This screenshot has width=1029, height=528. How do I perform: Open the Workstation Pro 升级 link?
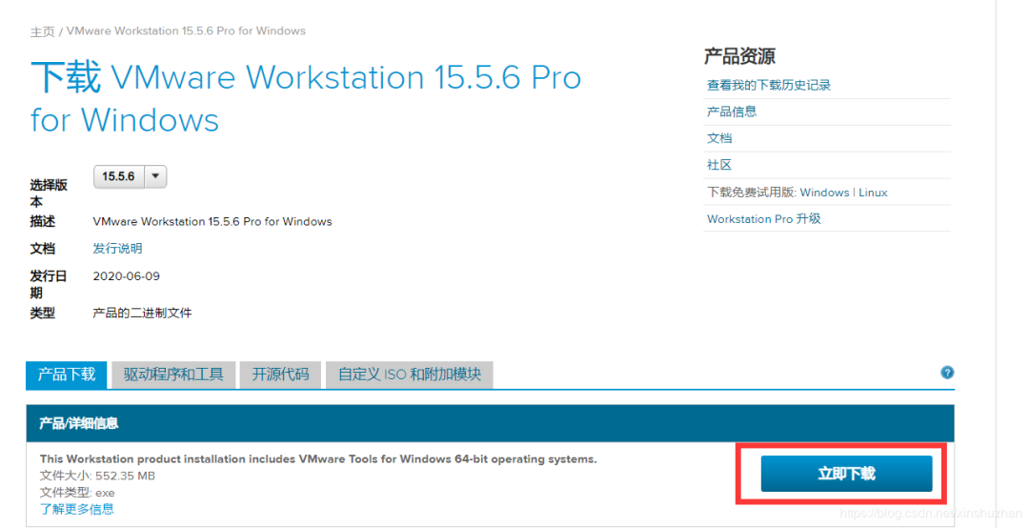[764, 218]
